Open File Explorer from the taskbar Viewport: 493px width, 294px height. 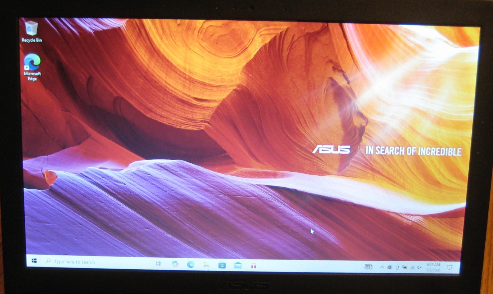coord(206,265)
